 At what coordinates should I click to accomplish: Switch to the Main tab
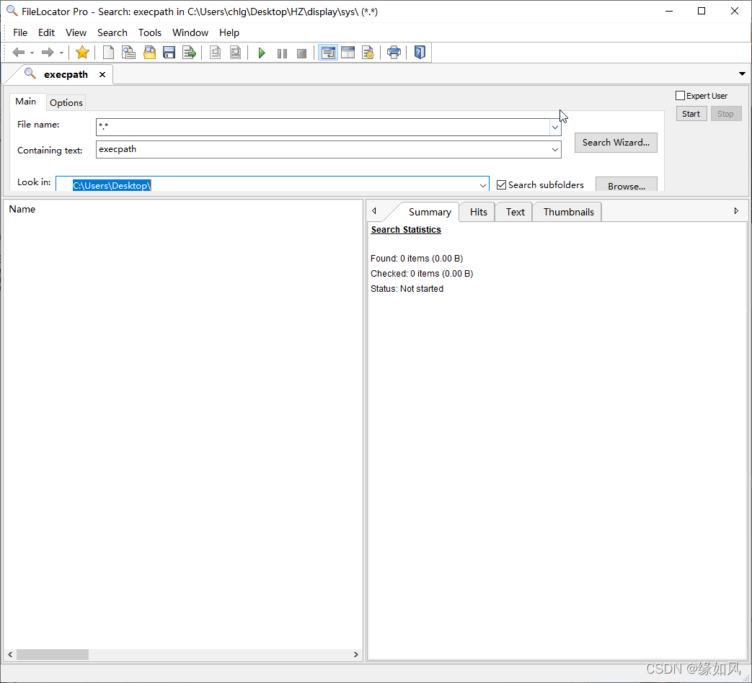[26, 101]
